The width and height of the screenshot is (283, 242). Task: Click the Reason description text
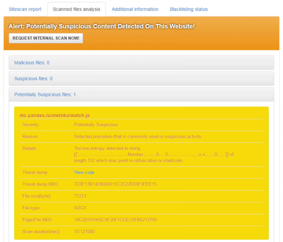pos(138,136)
